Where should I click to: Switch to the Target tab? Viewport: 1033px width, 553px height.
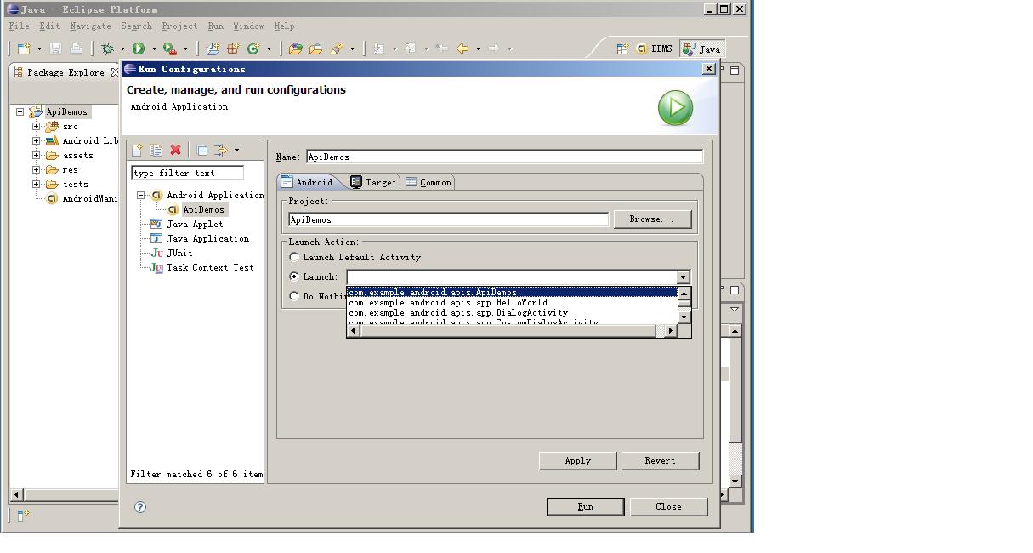[x=373, y=182]
